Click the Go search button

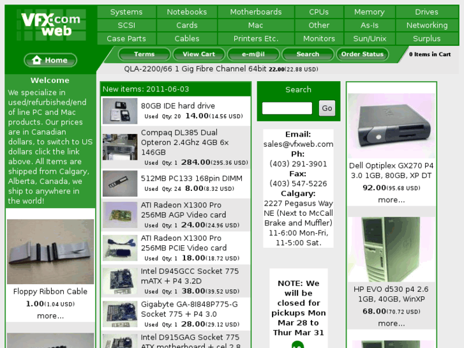pyautogui.click(x=327, y=109)
